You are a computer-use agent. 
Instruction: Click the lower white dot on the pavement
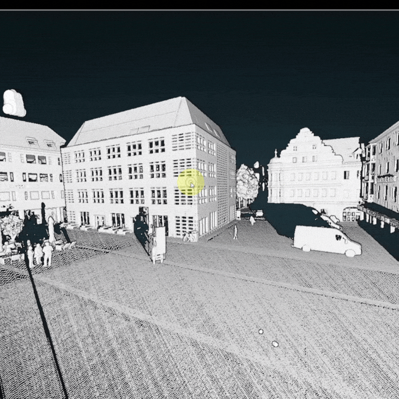(x=275, y=344)
